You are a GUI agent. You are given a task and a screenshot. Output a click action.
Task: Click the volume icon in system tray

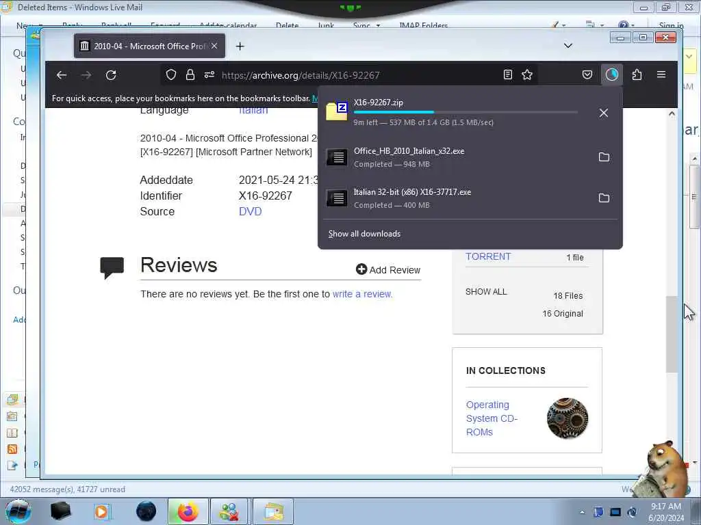click(632, 512)
